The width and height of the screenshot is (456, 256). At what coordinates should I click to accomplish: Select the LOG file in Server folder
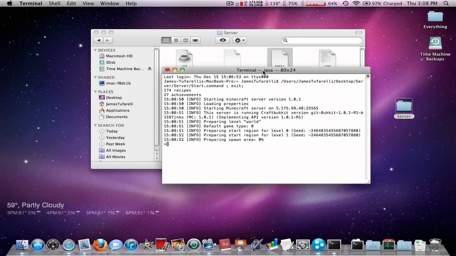[327, 58]
